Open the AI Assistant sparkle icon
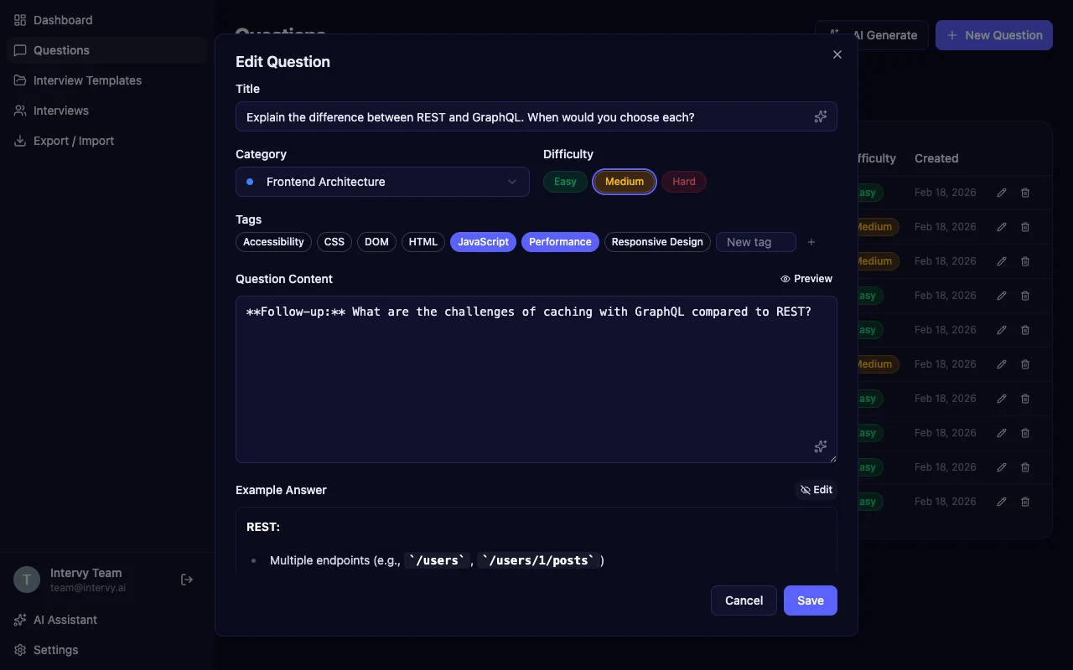The image size is (1073, 670). click(x=21, y=620)
